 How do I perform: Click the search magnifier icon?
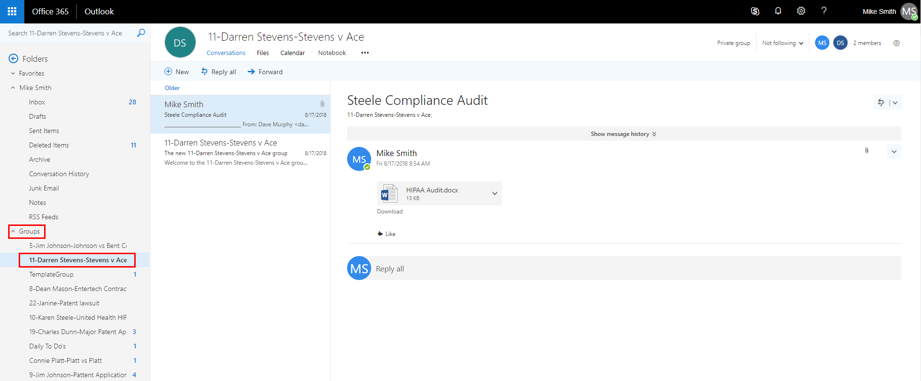[141, 33]
